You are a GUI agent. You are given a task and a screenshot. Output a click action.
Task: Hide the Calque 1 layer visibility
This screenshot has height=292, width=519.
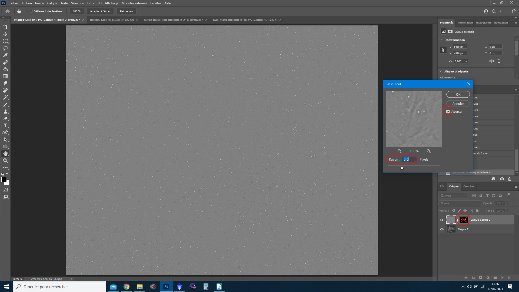(x=442, y=229)
